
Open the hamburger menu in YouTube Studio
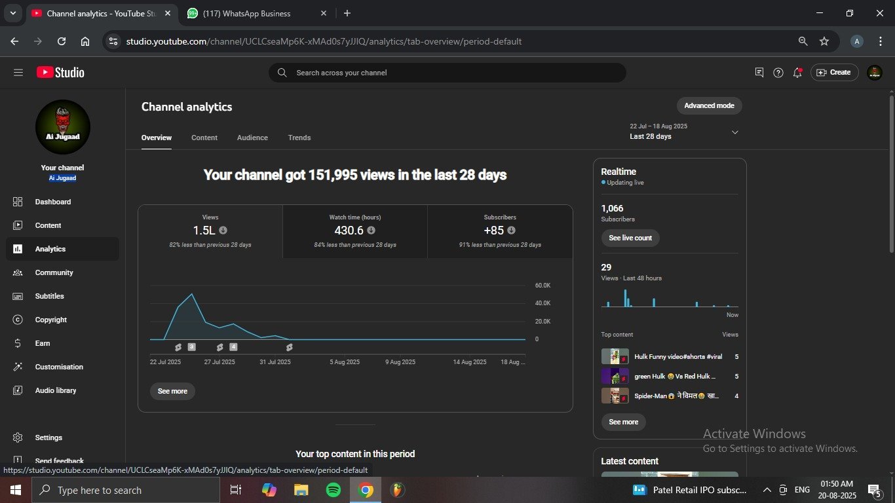point(18,73)
